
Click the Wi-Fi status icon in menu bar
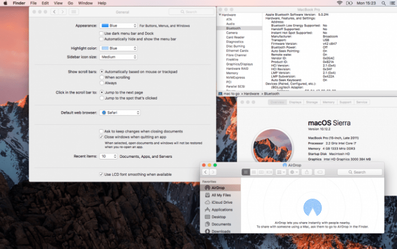pos(340,3)
